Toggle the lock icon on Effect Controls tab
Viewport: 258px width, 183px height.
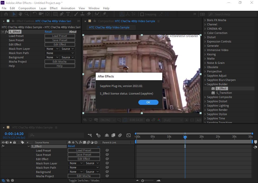click(13, 21)
